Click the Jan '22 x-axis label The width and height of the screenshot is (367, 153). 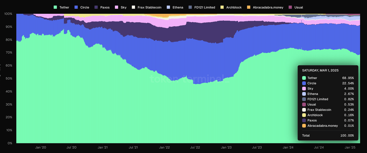(164, 148)
